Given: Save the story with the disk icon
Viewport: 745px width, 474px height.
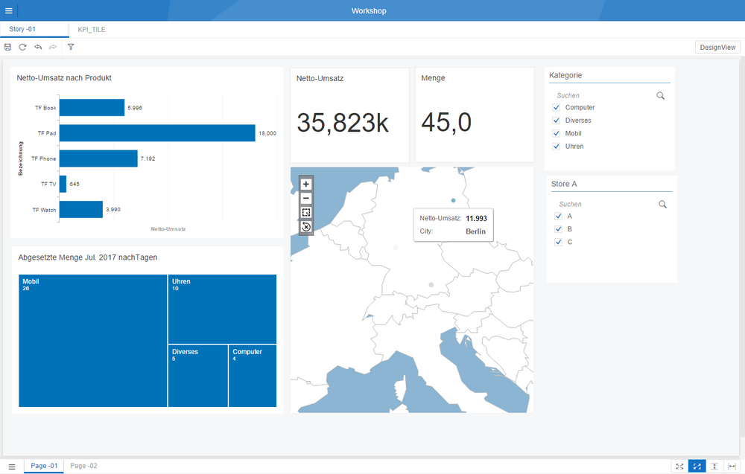Looking at the screenshot, I should (x=7, y=47).
